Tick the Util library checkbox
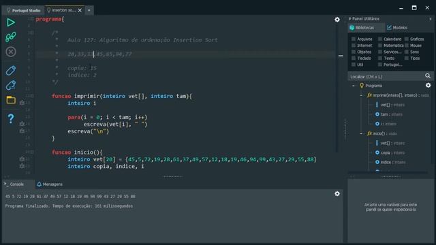This screenshot has height=245, width=436. (354, 65)
